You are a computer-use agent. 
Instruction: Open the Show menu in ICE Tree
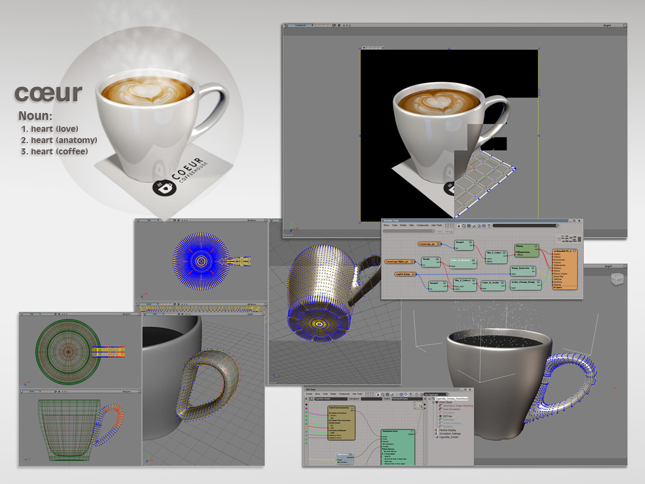(317, 394)
